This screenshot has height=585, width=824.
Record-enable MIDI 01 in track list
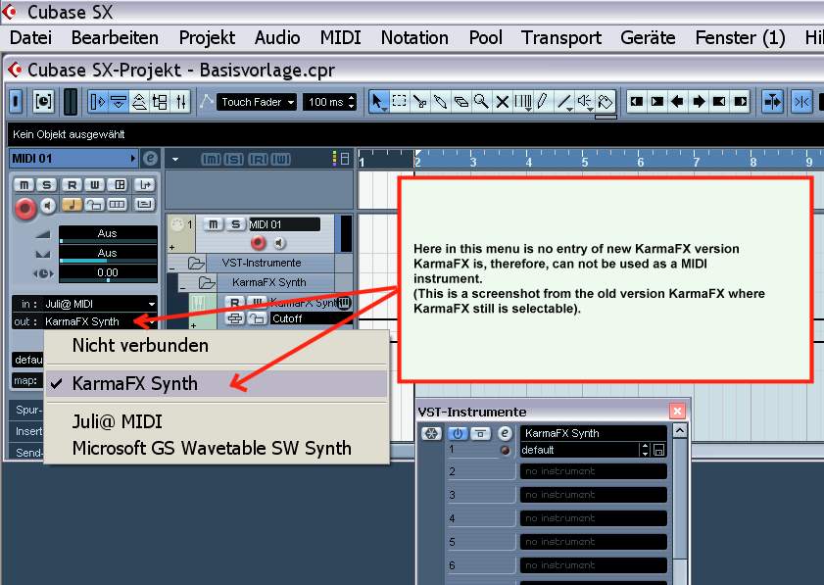[258, 242]
